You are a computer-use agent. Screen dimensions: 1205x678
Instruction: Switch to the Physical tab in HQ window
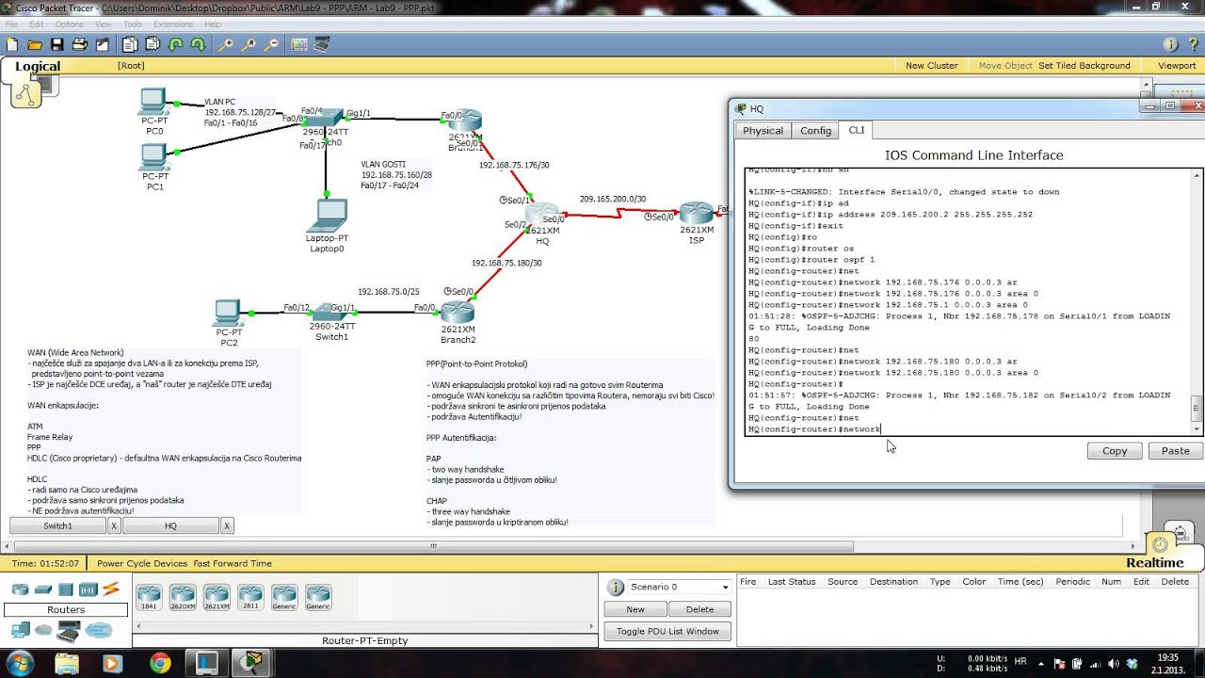pyautogui.click(x=763, y=131)
